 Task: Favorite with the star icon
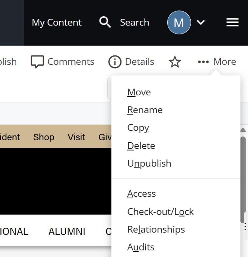175,62
